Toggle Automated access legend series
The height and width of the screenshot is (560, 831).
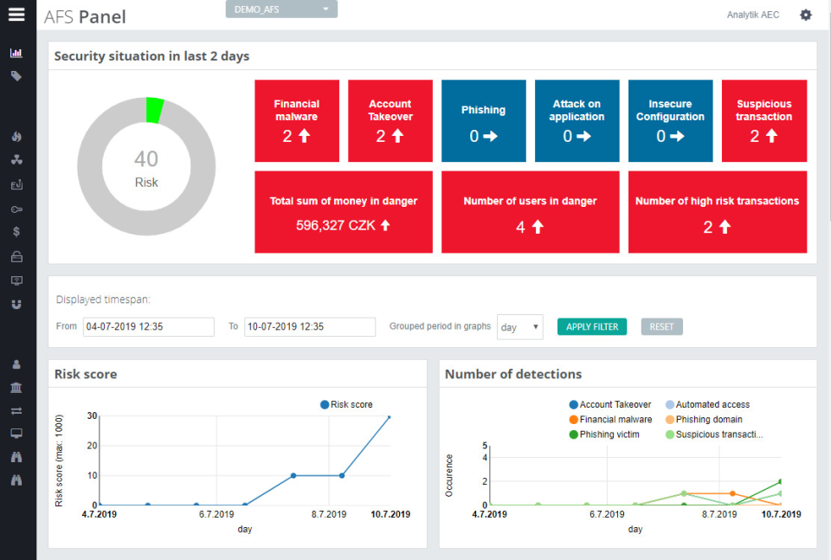(x=707, y=404)
